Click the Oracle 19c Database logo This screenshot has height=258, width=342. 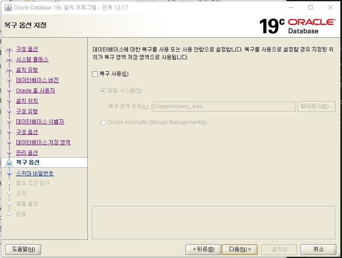point(297,26)
